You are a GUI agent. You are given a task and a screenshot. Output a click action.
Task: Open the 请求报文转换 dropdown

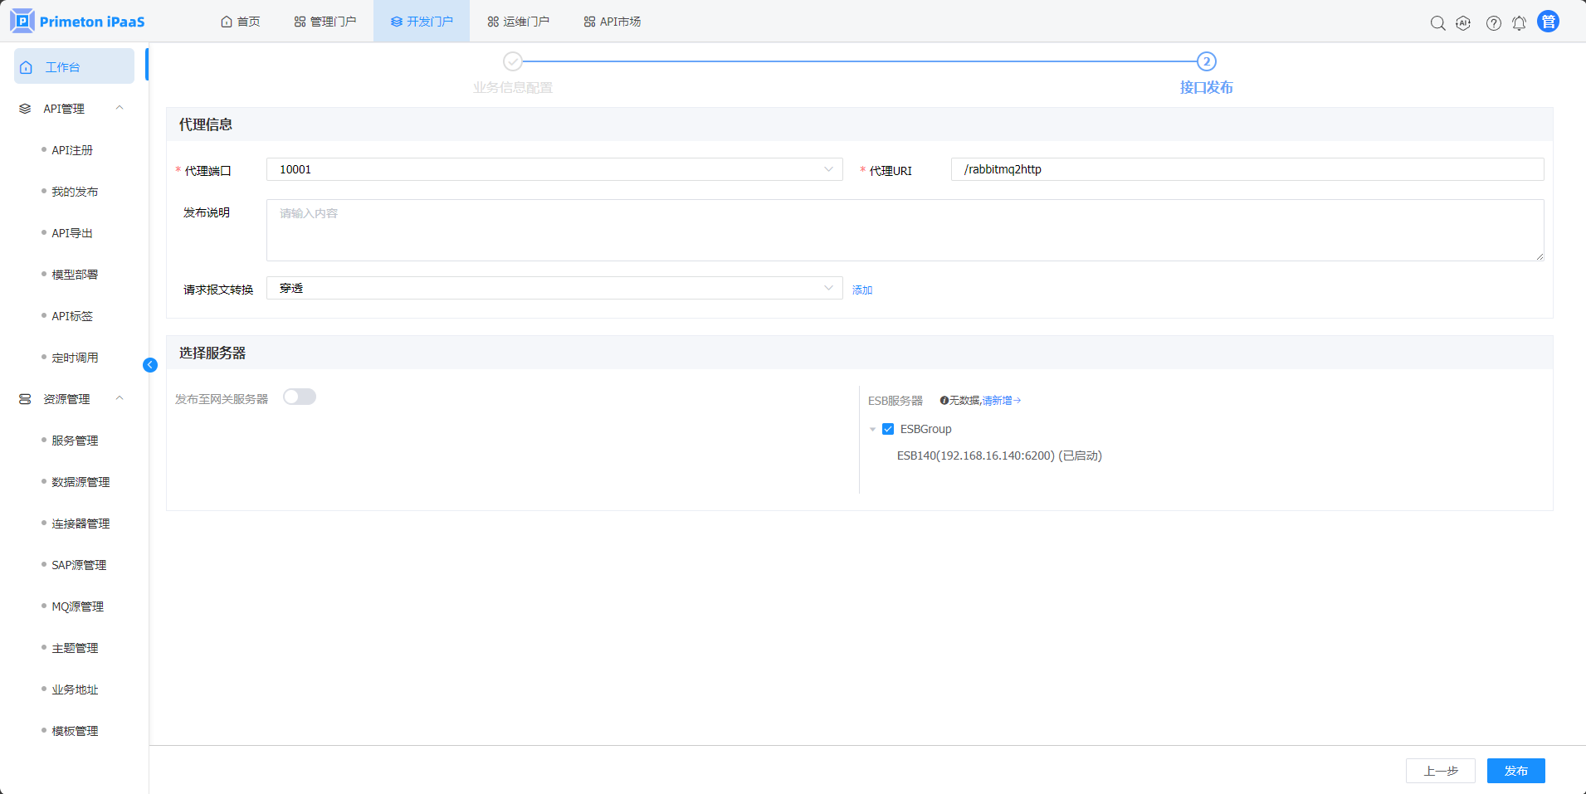pos(554,288)
